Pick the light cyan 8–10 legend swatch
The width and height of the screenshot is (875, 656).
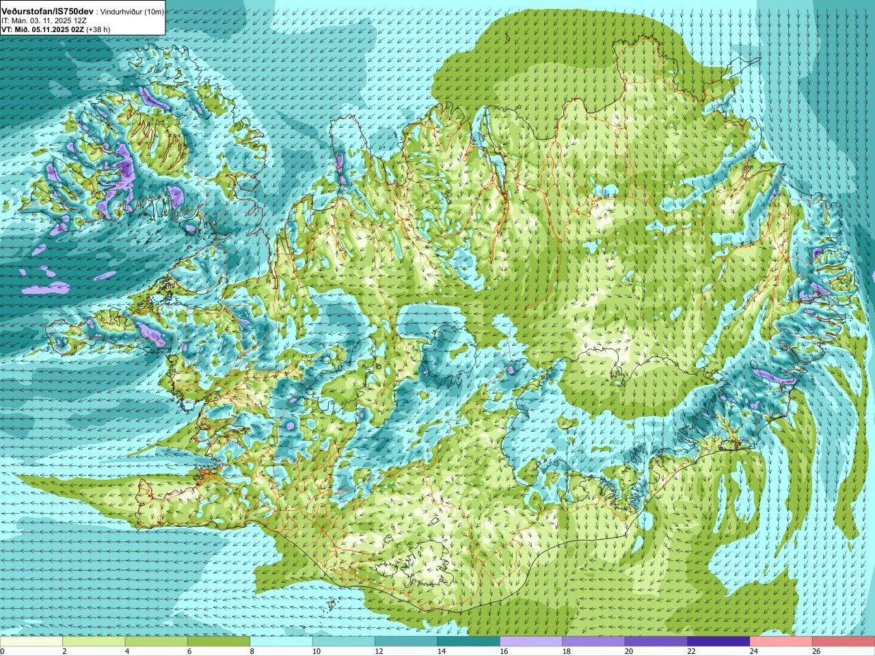(282, 641)
